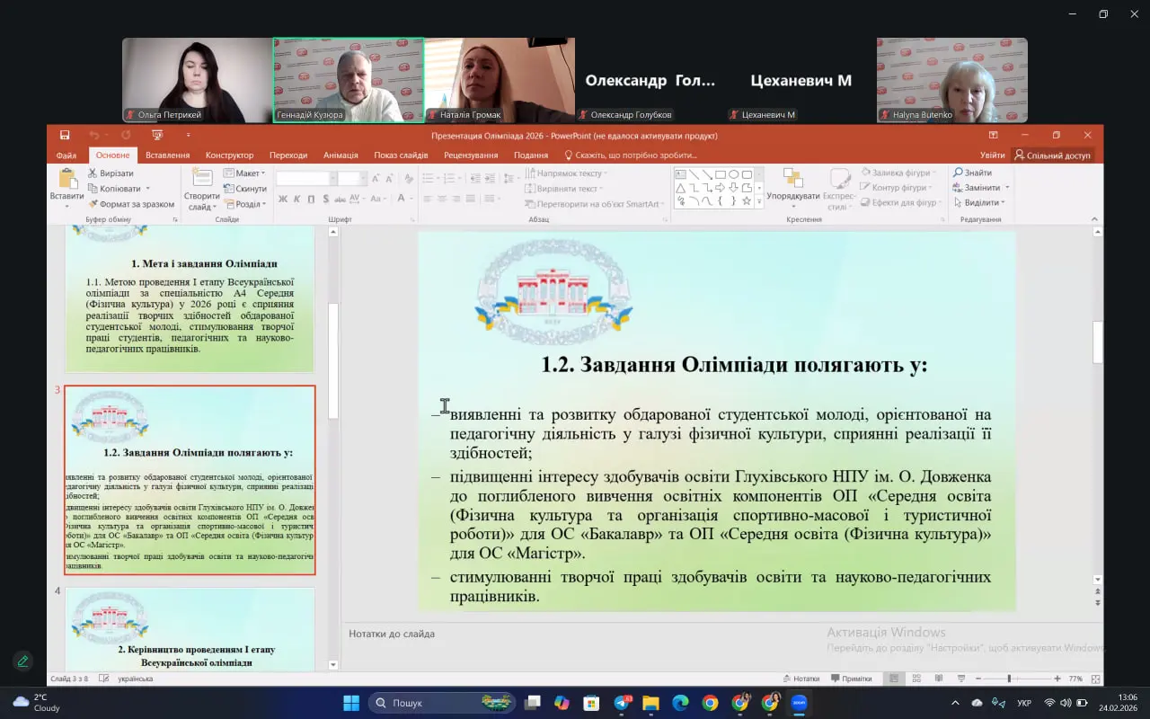Cut selection with Вирізати
The height and width of the screenshot is (719, 1150).
pos(111,173)
